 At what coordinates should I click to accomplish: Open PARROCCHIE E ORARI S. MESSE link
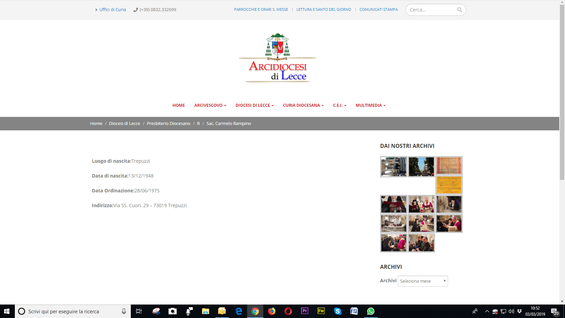(261, 9)
